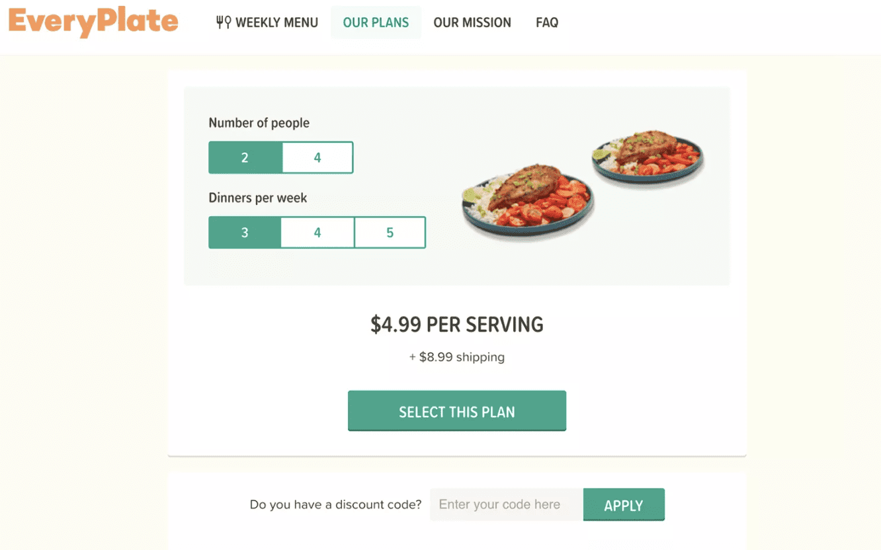Screen dimensions: 881x550
Task: Choose 4 dinners per week
Action: 317,233
